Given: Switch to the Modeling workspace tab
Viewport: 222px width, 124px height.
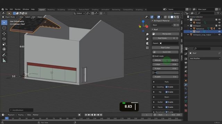Looking at the screenshot, I should click(x=51, y=10).
